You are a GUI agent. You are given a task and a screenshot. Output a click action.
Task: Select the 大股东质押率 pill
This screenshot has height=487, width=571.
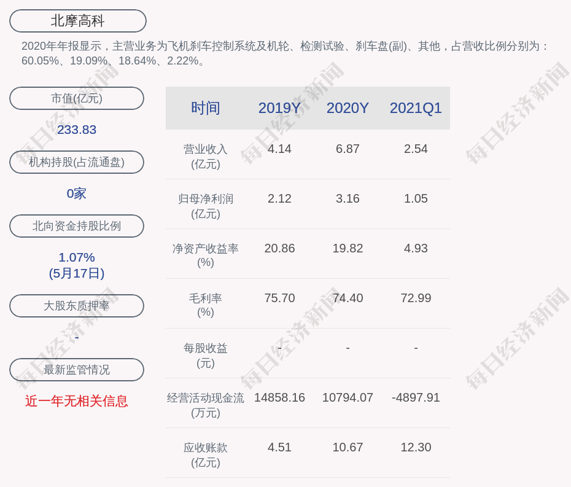pyautogui.click(x=77, y=306)
